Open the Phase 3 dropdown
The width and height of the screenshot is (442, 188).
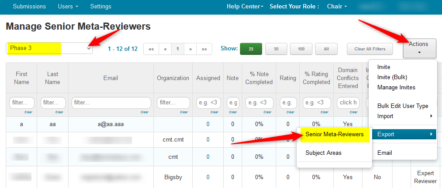coord(50,48)
